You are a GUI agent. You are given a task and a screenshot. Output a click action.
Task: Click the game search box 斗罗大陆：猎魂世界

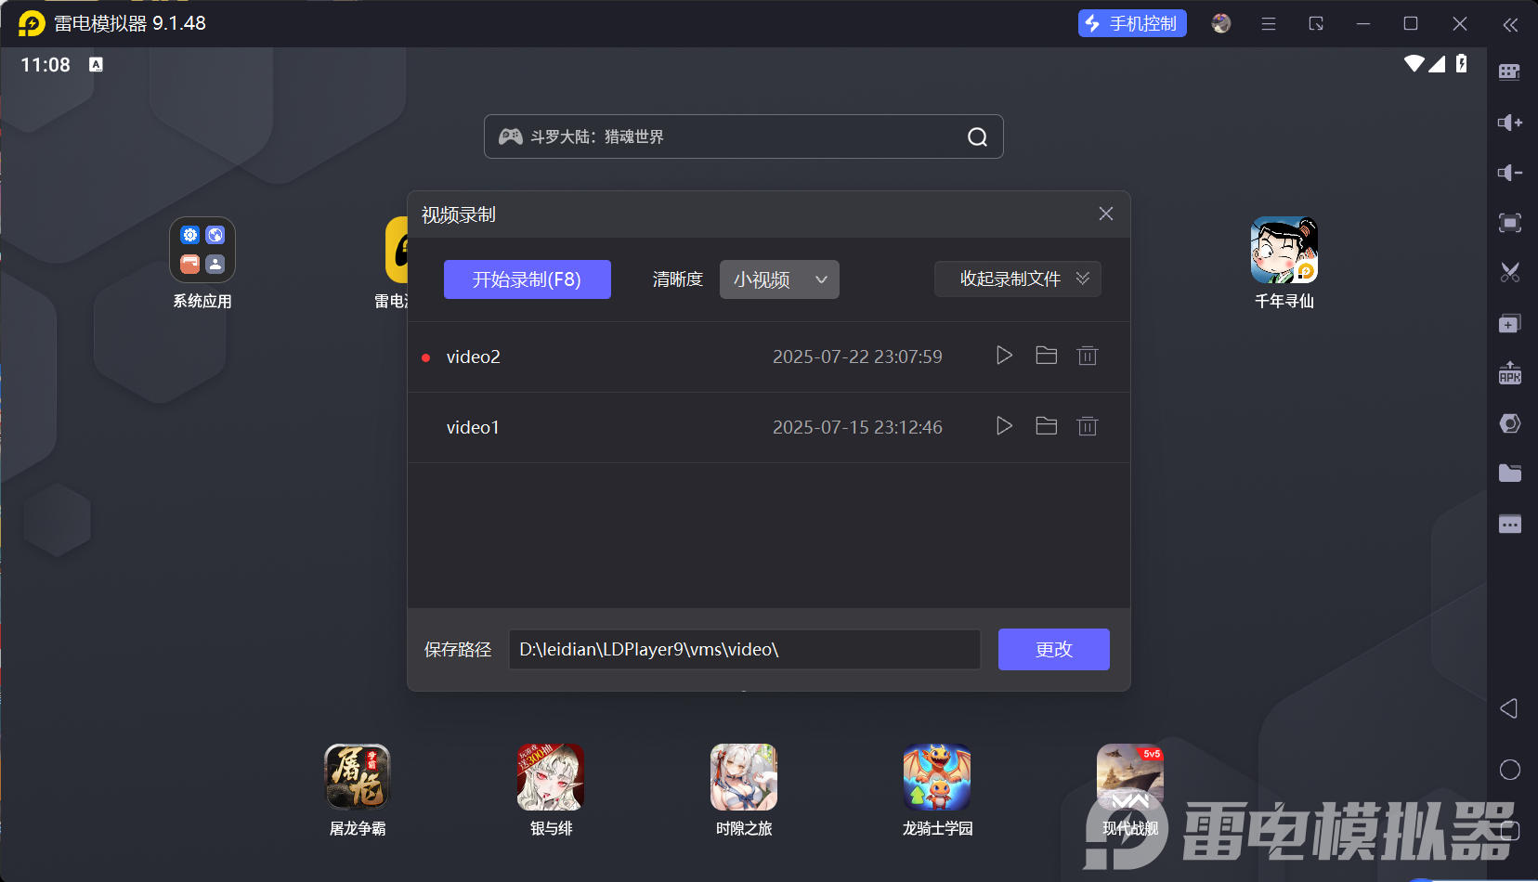point(743,136)
